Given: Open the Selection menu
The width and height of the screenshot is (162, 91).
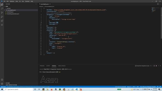Looking at the screenshot, I should click(12, 1).
